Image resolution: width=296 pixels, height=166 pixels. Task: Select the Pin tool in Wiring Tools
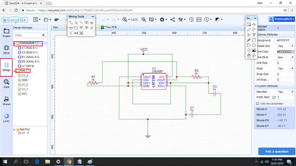pos(76,33)
